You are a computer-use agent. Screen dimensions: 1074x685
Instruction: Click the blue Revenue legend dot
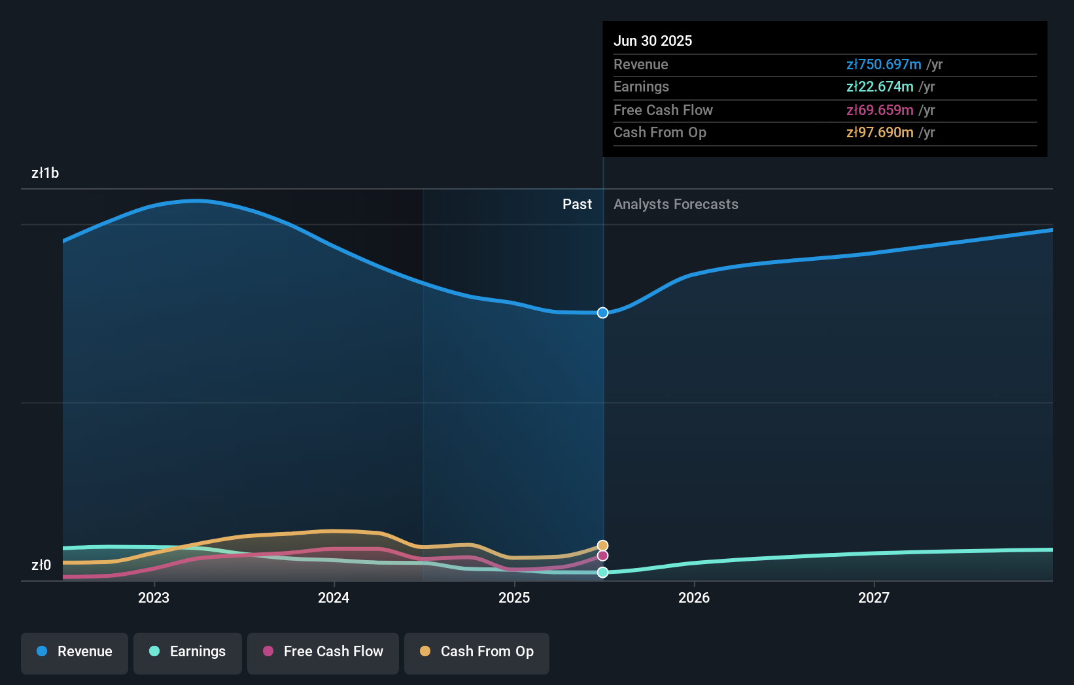tap(43, 652)
